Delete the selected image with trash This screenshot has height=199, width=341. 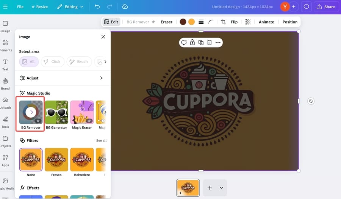point(210,42)
